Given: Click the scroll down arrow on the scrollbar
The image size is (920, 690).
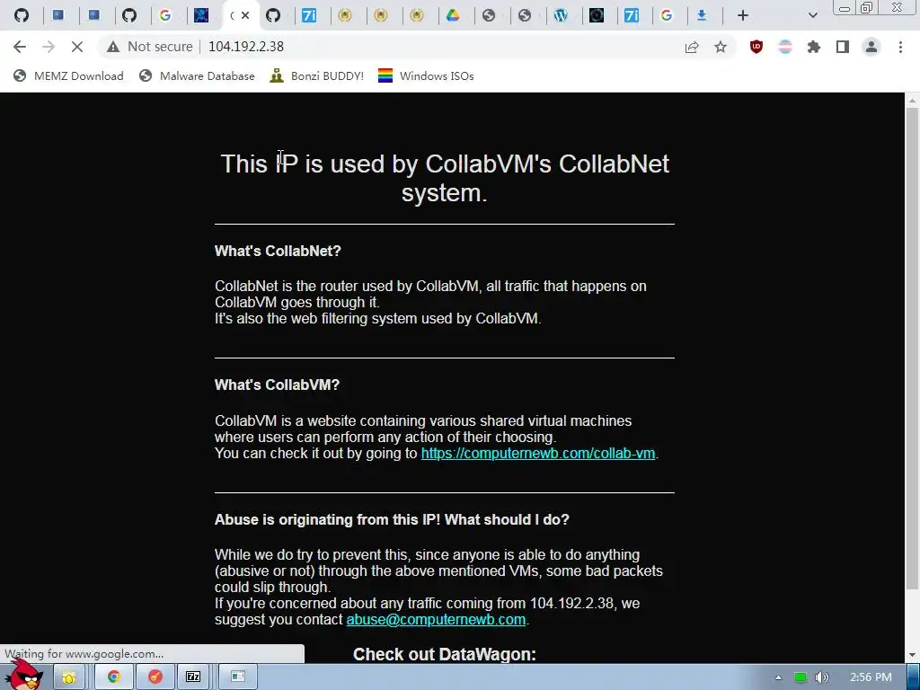Looking at the screenshot, I should pos(913,655).
